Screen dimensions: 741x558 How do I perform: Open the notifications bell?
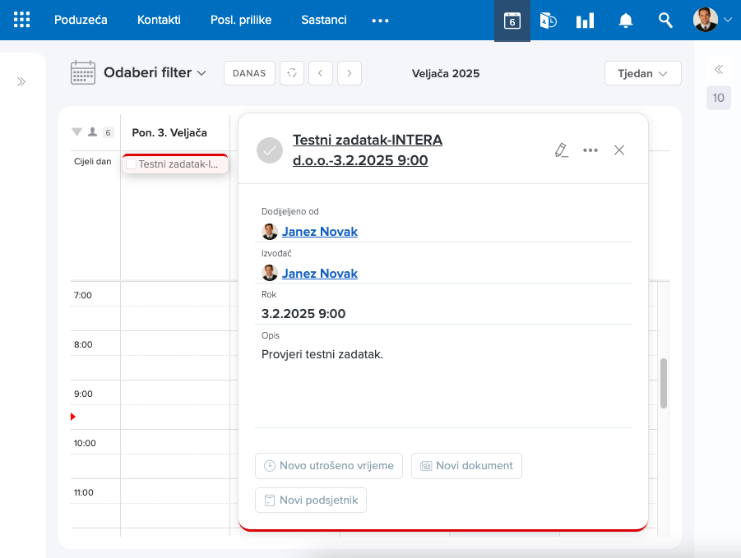[626, 21]
